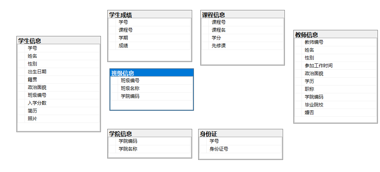This screenshot has width=380, height=172.
Task: Select the 出生日期 field row
Action: point(58,72)
